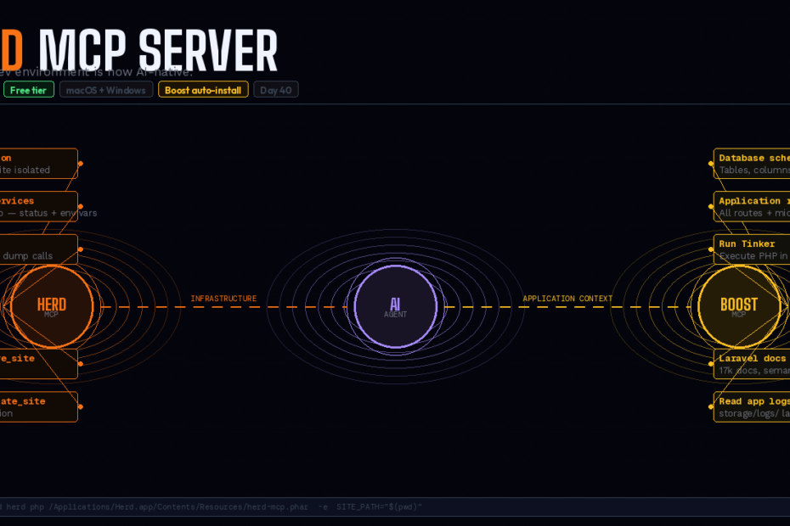Select the Run Tinker card
This screenshot has height=526, width=790.
click(x=753, y=249)
